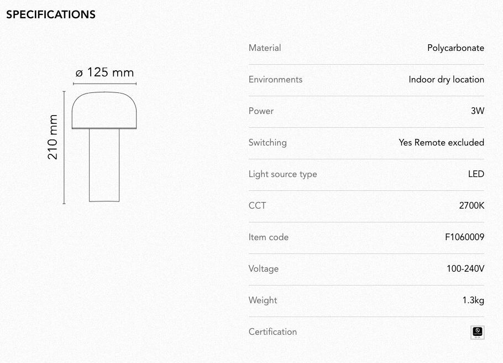Click the LED value
This screenshot has height=363, width=503.
point(476,174)
